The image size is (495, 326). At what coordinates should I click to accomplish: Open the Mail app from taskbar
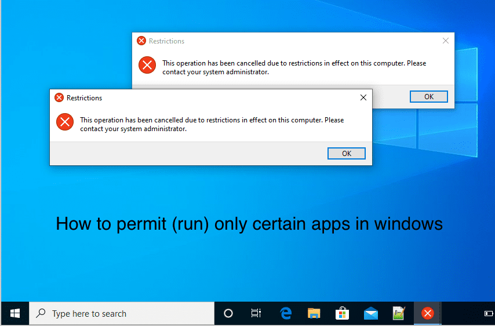pos(371,314)
